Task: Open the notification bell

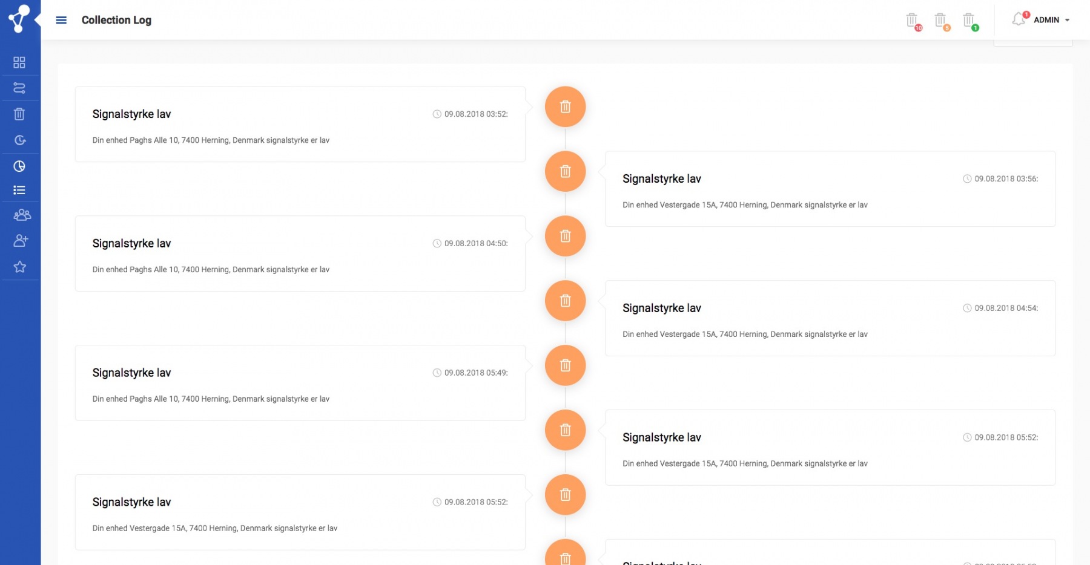Action: [x=1019, y=19]
